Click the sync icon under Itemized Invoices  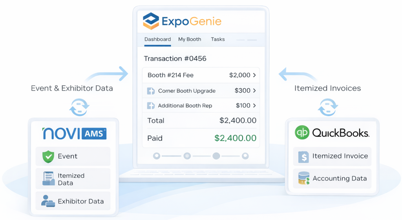[x=327, y=107]
